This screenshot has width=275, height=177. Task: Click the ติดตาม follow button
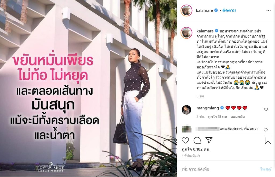click(229, 10)
